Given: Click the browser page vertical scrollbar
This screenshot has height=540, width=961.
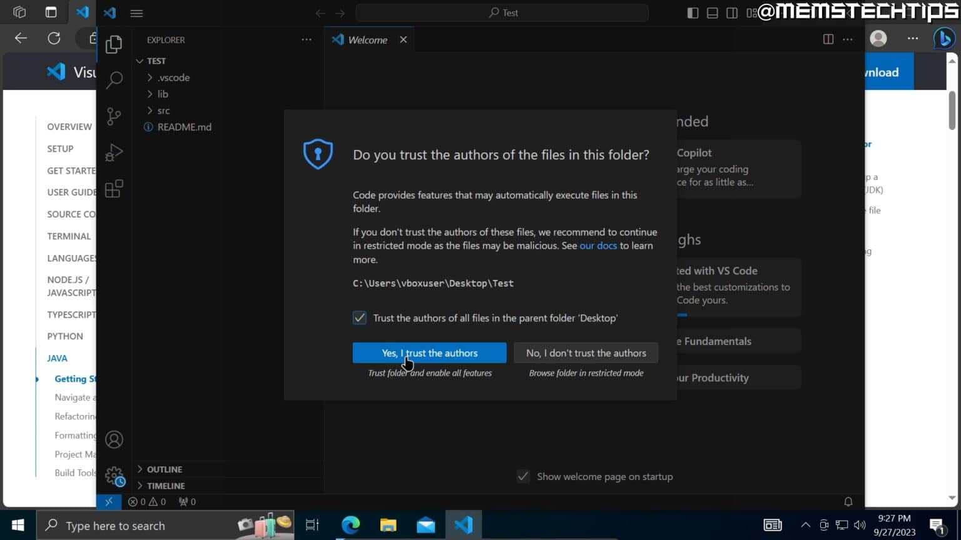Looking at the screenshot, I should 952,109.
